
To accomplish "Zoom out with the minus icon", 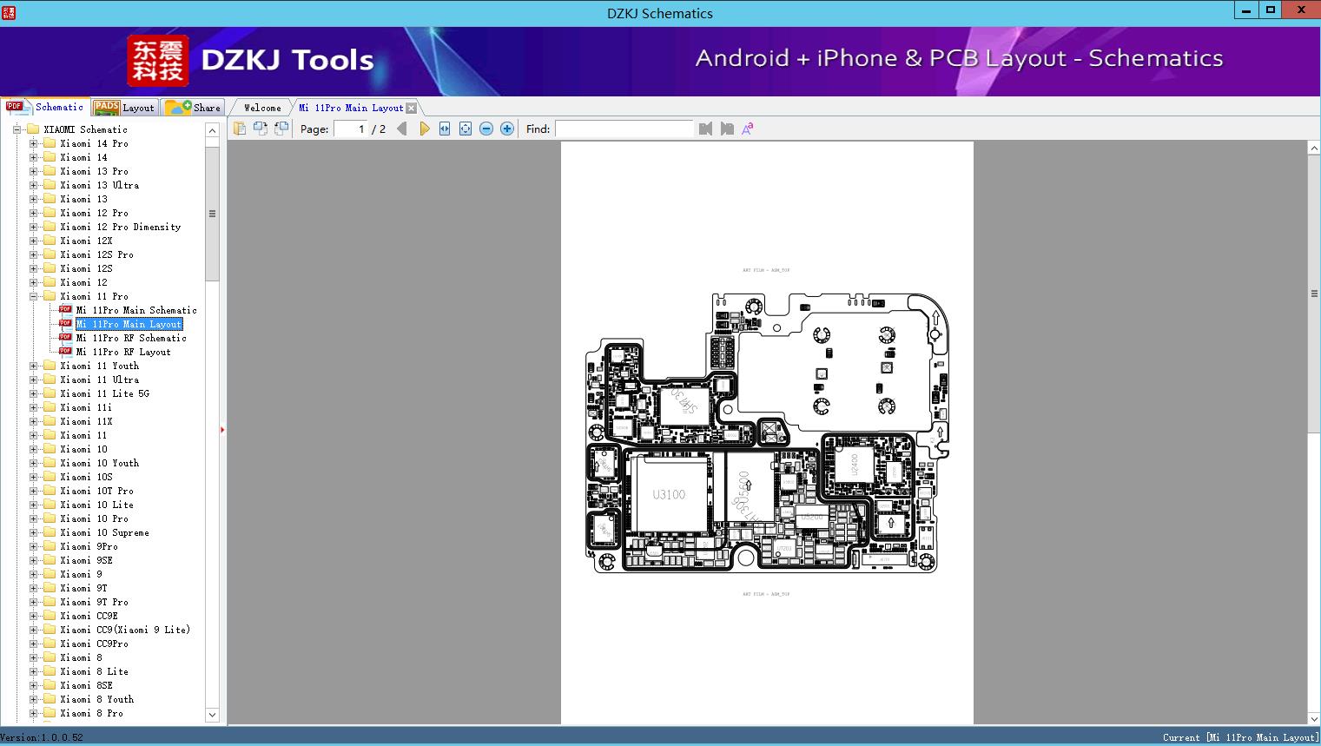I will (x=486, y=129).
